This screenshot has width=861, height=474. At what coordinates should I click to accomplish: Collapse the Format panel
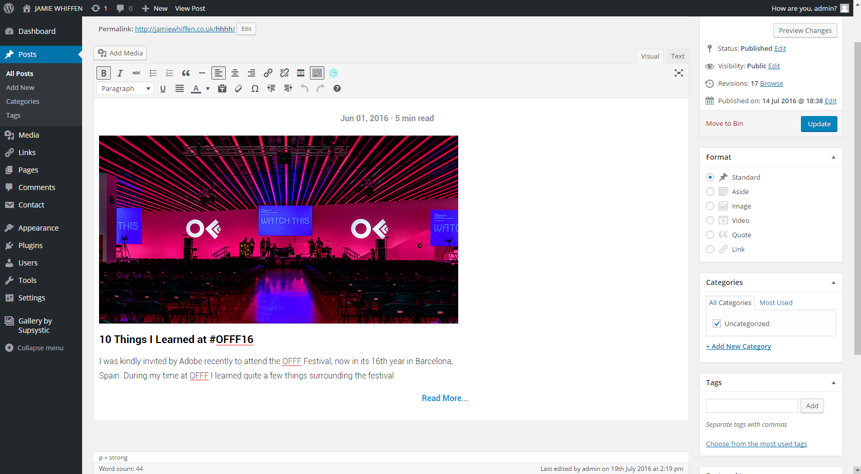[x=833, y=157]
